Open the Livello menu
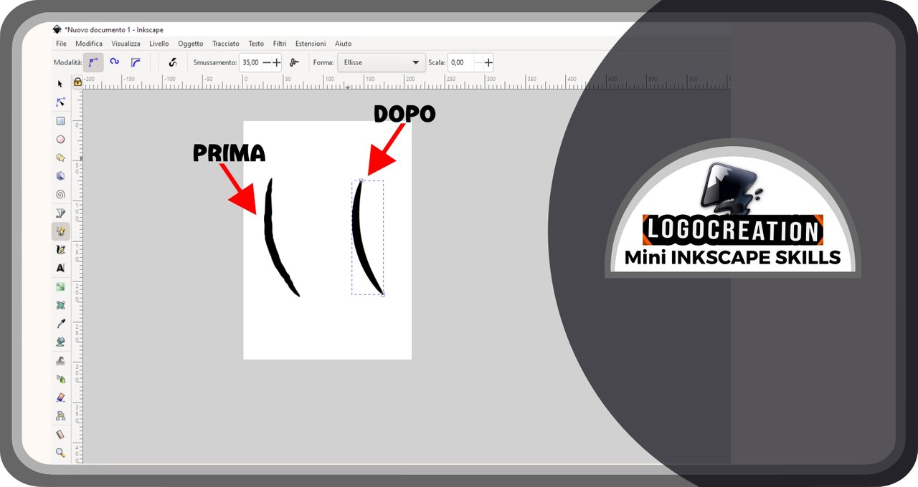 159,44
